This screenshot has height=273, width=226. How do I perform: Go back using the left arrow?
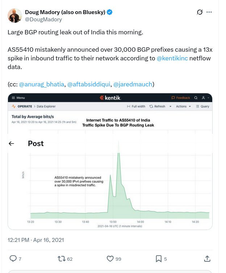click(x=11, y=144)
